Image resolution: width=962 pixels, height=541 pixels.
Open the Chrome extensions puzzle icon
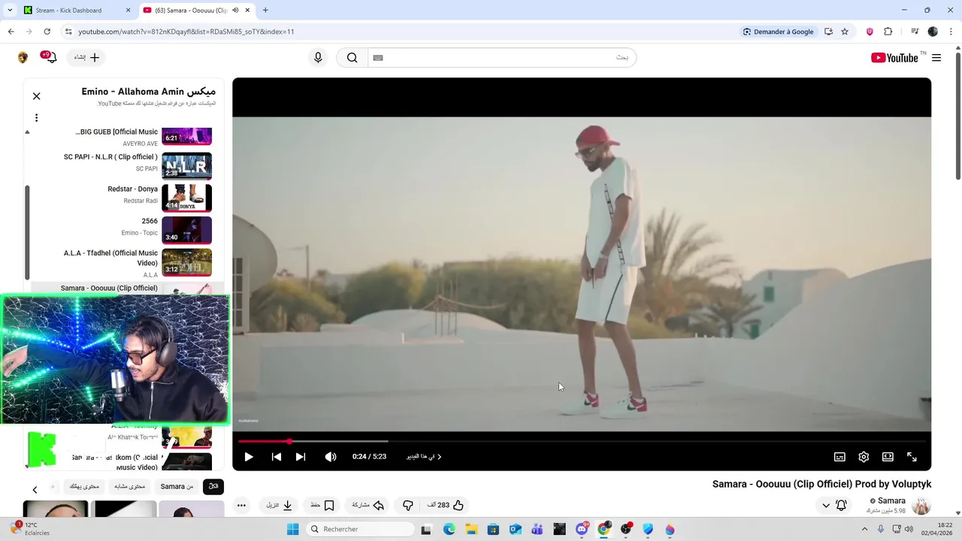point(888,32)
